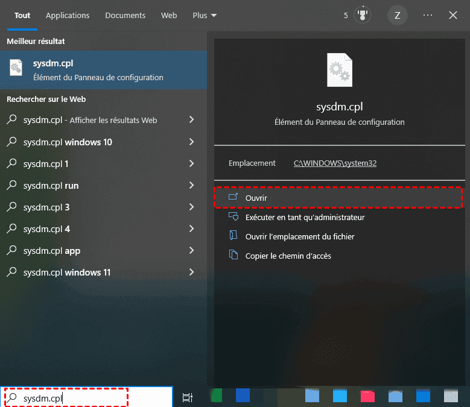Expand arrow for sysdm.cpl 3
470x407 pixels.
191,207
